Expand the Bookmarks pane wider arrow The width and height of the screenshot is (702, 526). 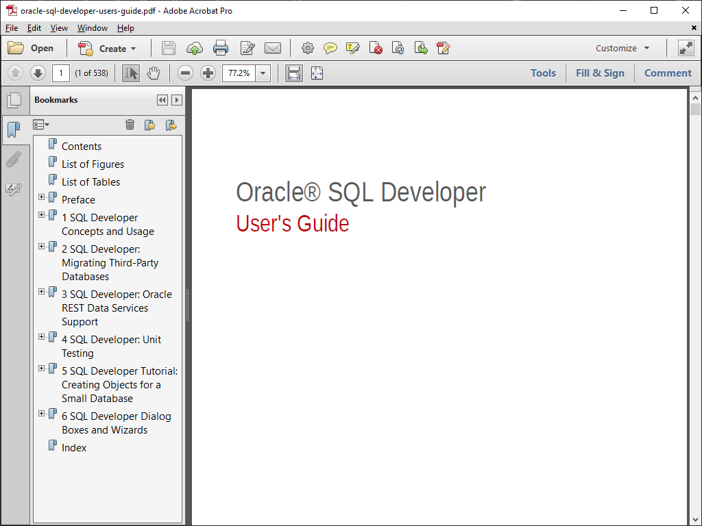click(x=177, y=100)
